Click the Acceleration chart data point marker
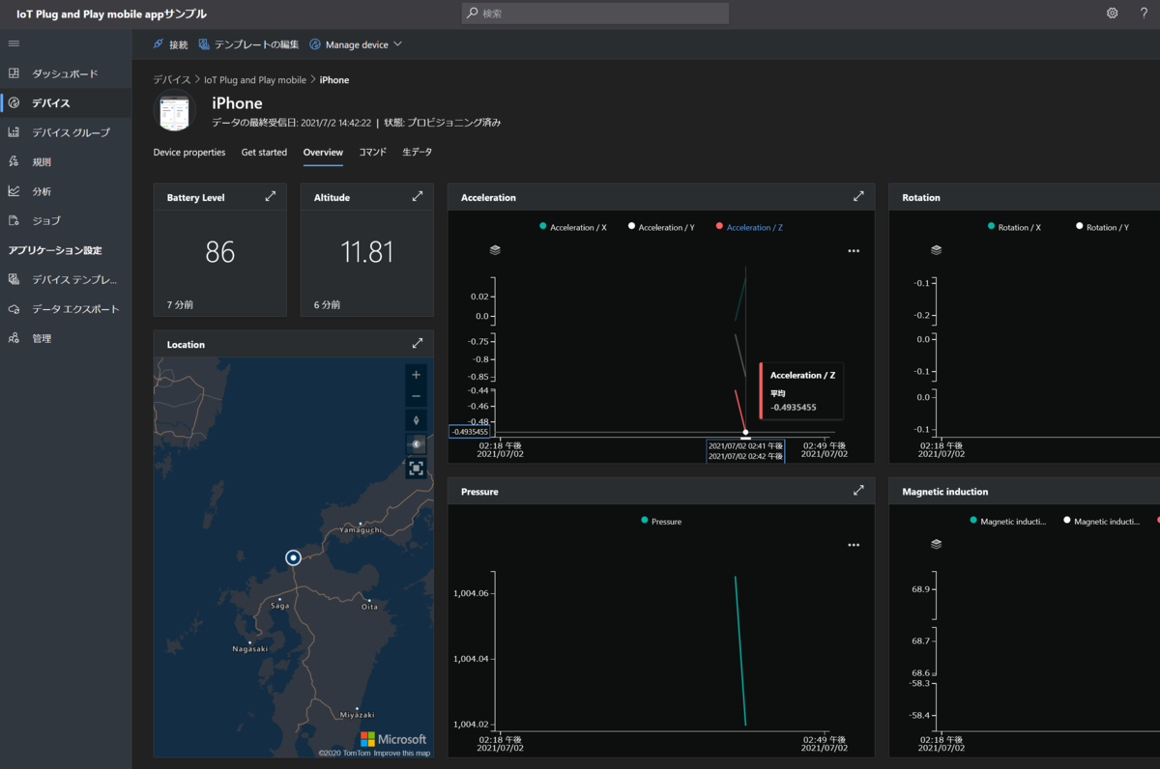Screen dimensions: 1160x769 tap(744, 433)
